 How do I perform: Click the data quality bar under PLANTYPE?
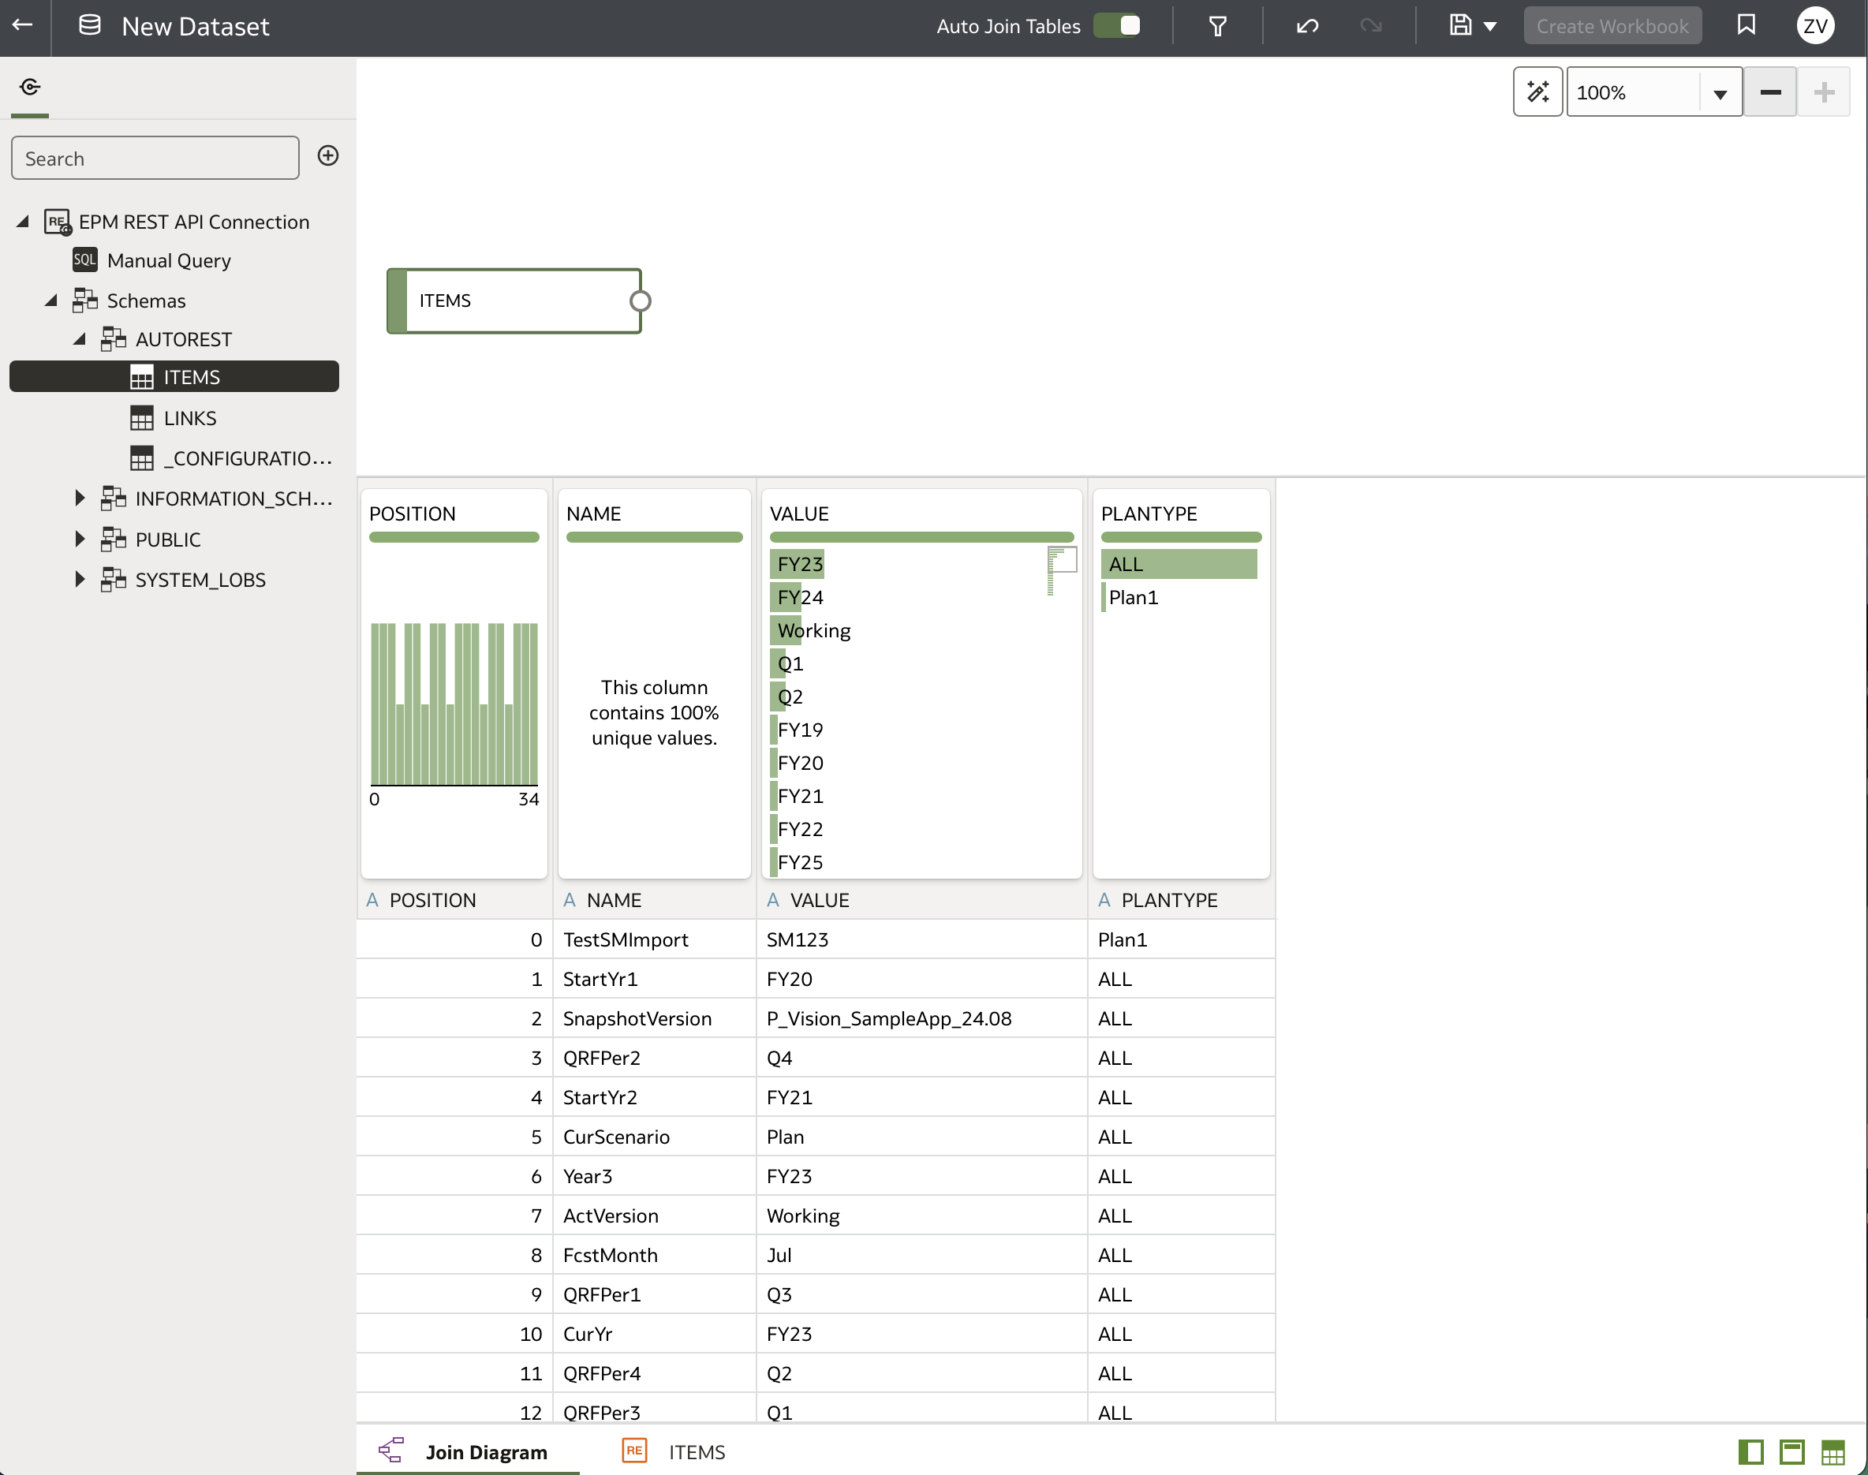[x=1182, y=537]
